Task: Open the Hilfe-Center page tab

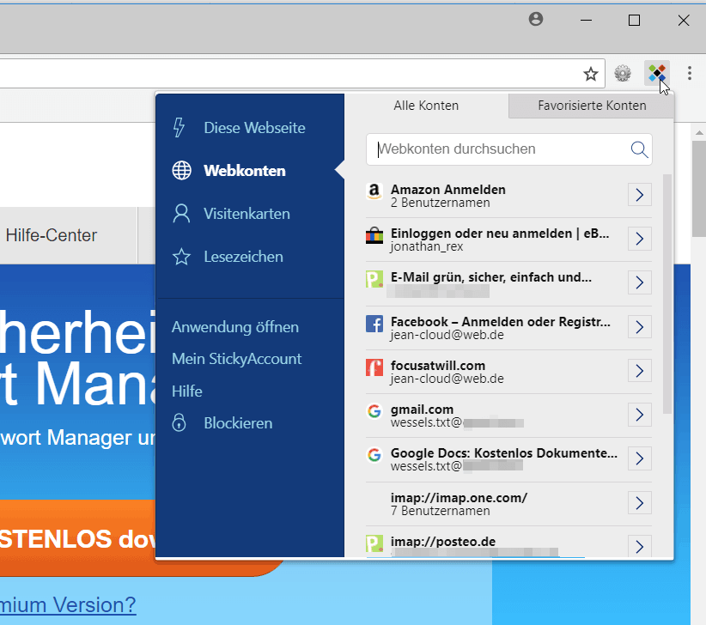Action: (x=52, y=235)
